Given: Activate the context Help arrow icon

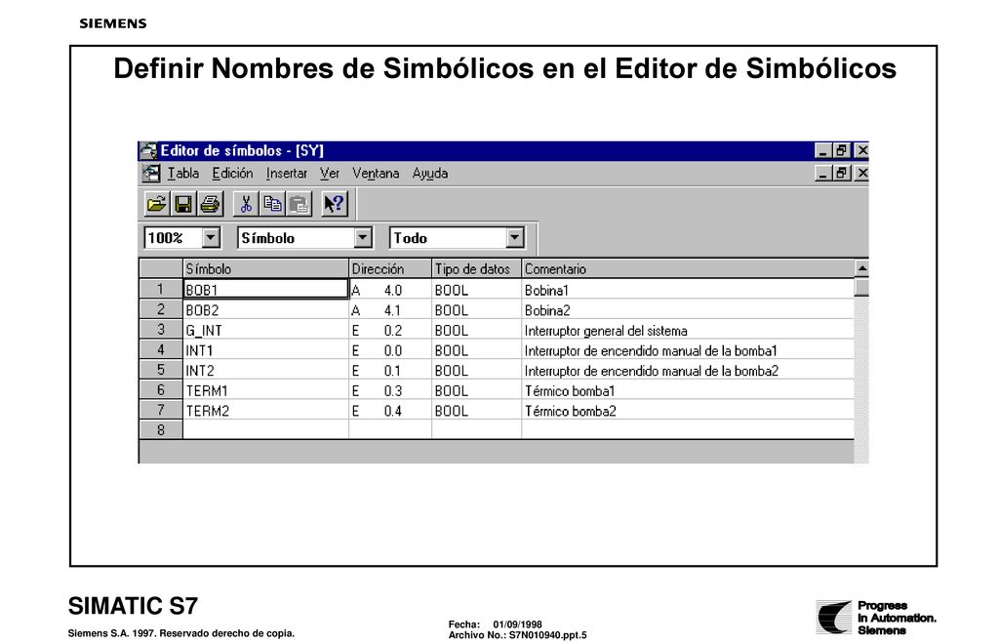Looking at the screenshot, I should pos(335,204).
